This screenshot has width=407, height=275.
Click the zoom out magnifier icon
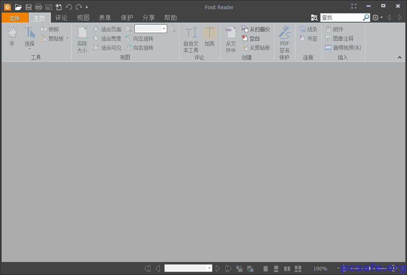[128, 29]
